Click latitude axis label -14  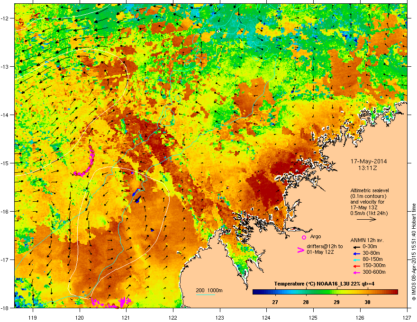tap(5, 115)
